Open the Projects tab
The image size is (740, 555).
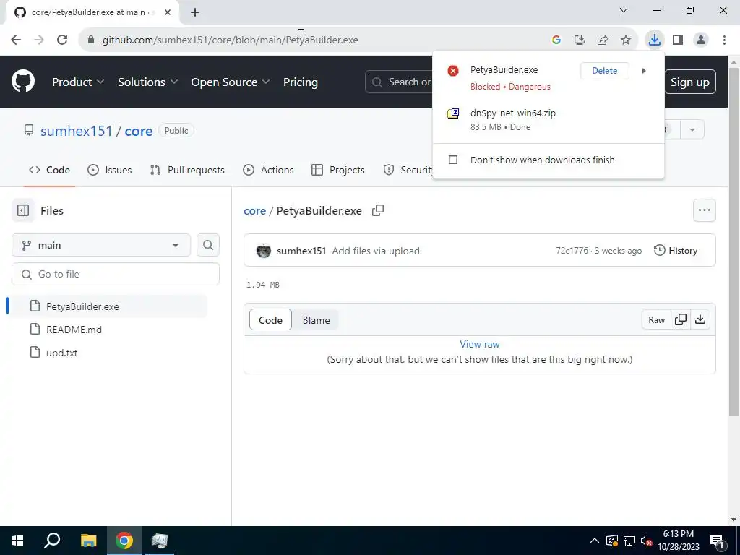tap(338, 170)
